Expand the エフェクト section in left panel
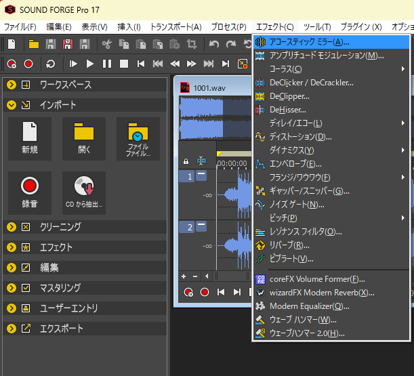Viewport: 414px width, 376px height. point(12,247)
